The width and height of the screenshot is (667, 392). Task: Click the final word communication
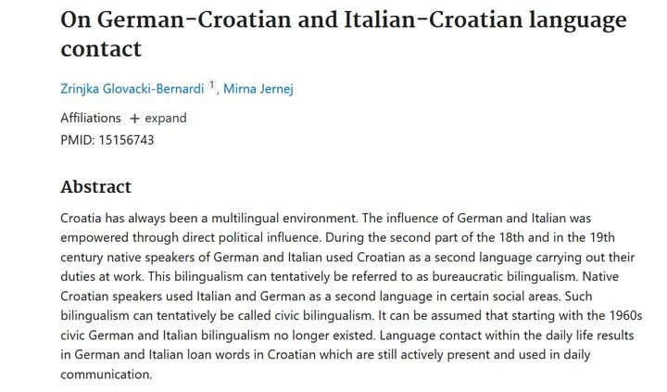[x=106, y=374]
